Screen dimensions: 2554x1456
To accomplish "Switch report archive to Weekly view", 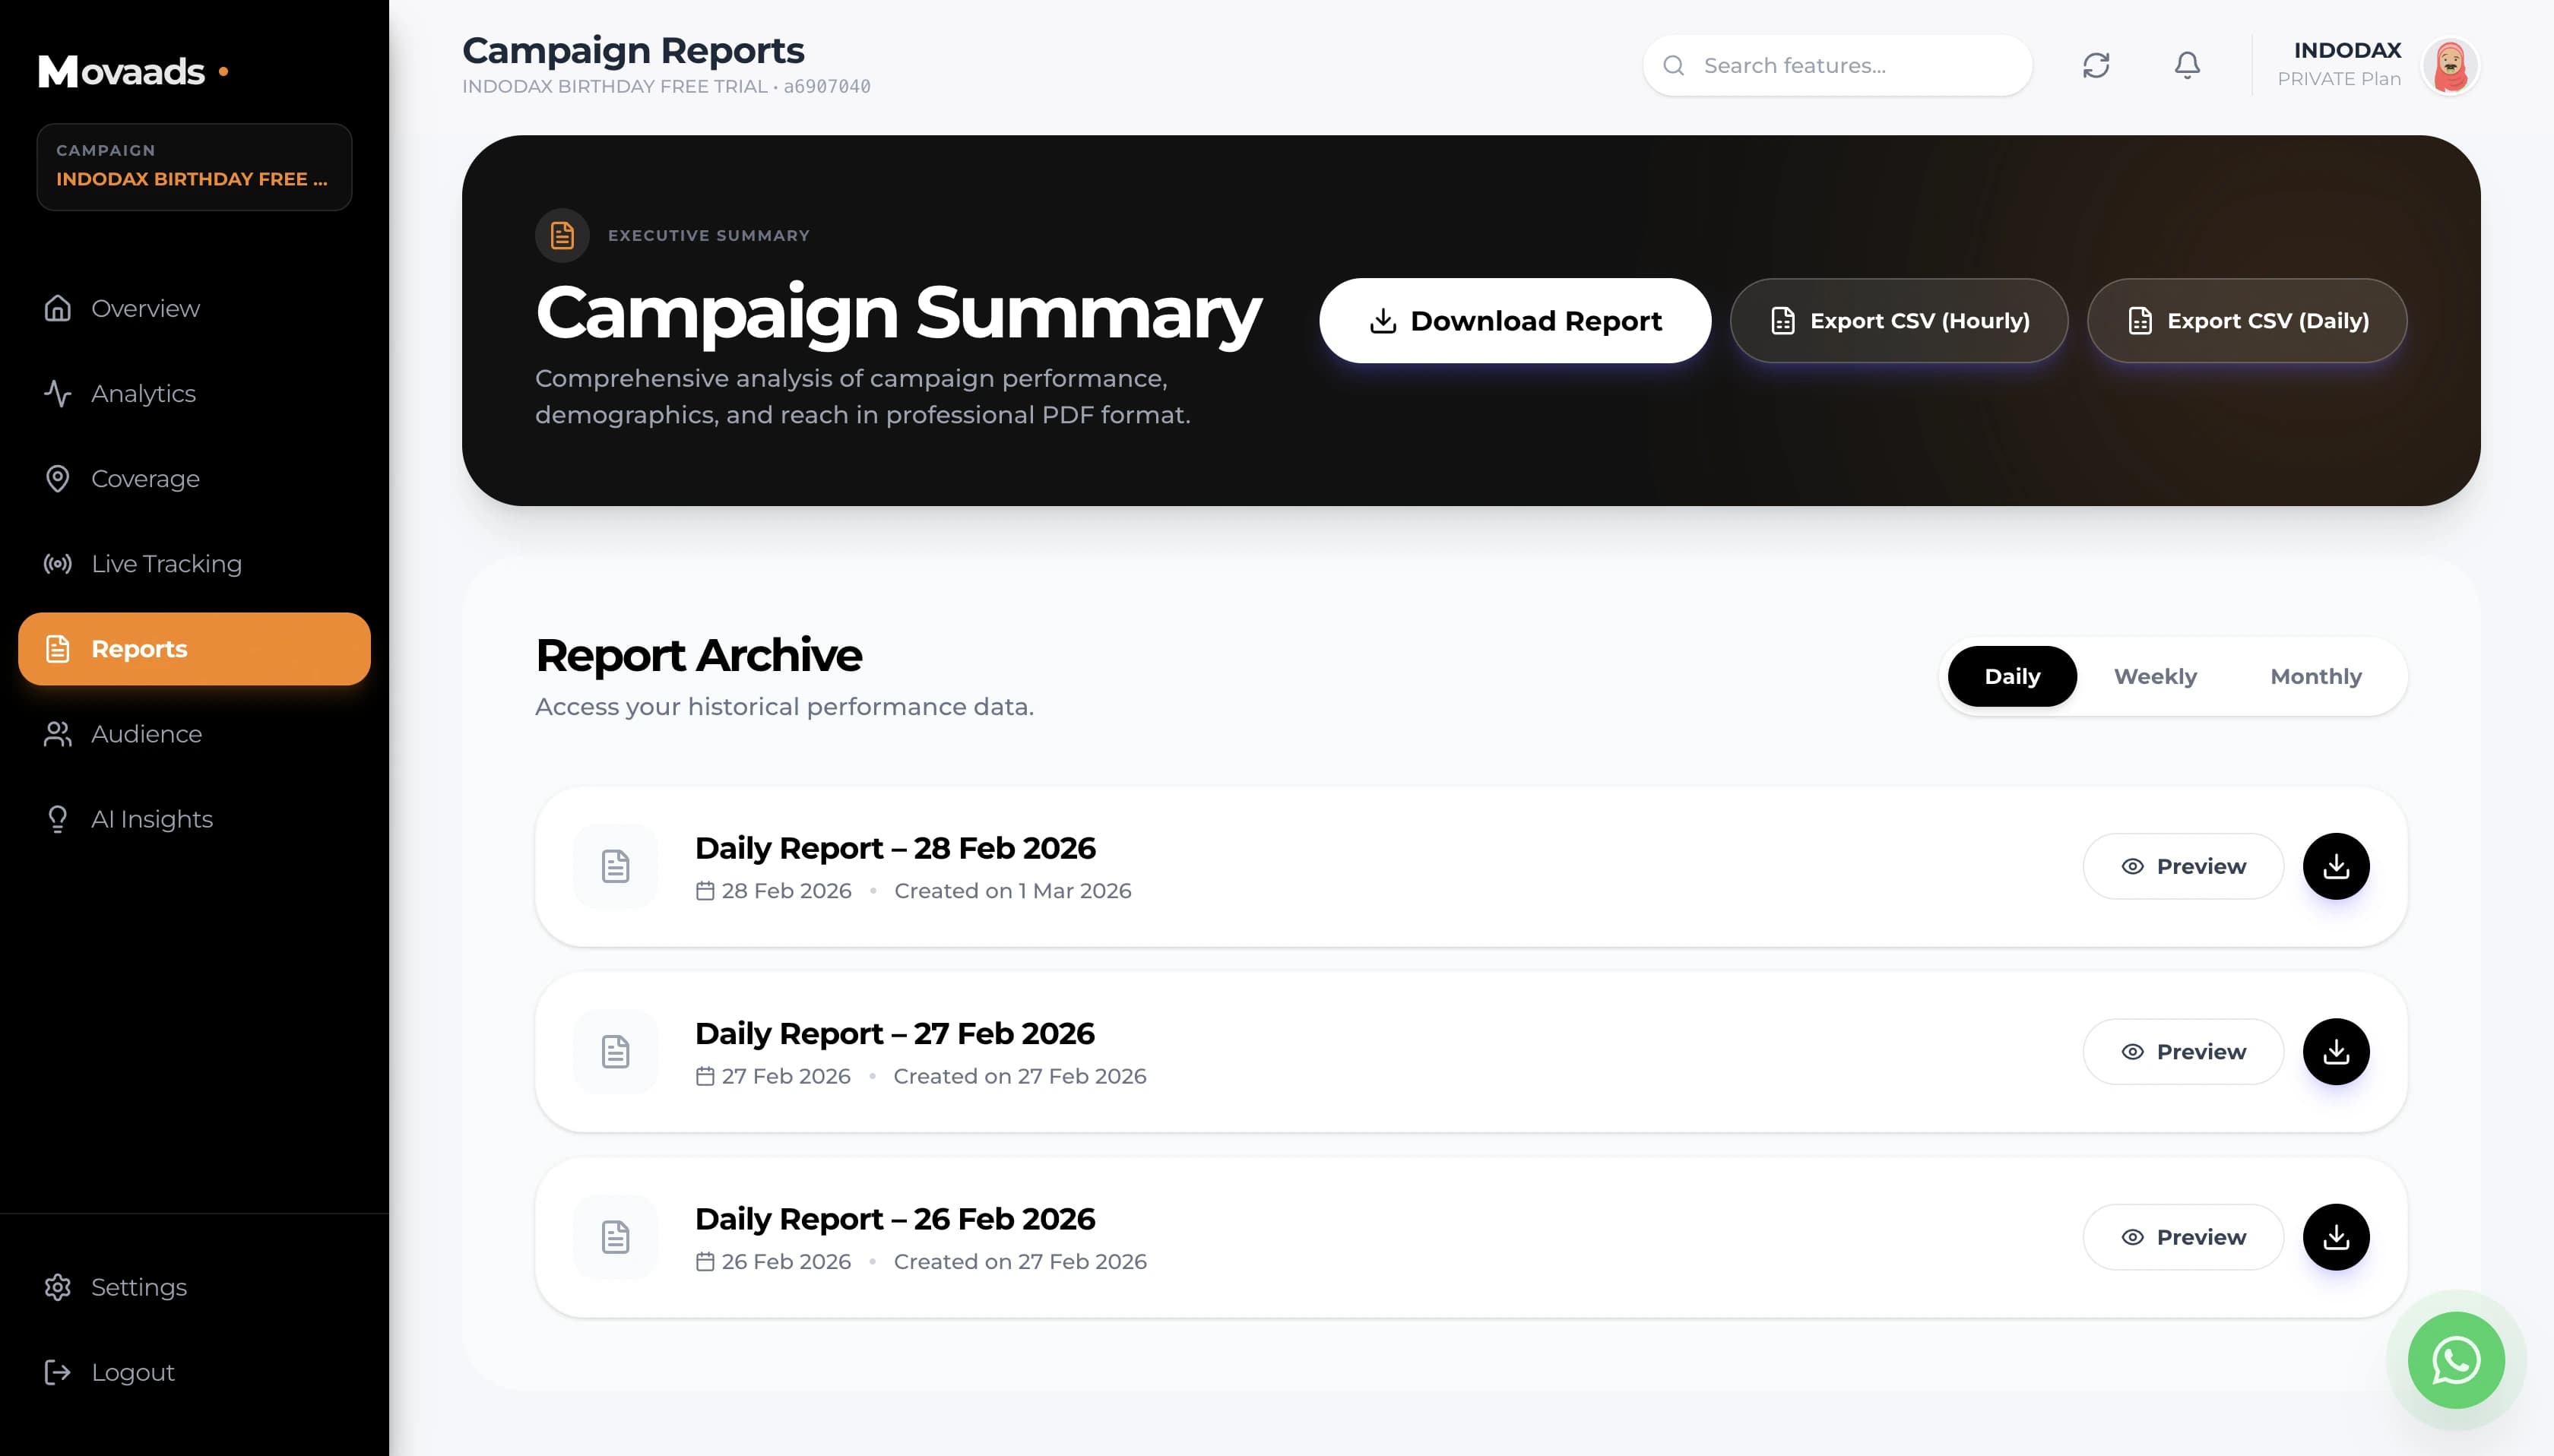I will coord(2155,676).
